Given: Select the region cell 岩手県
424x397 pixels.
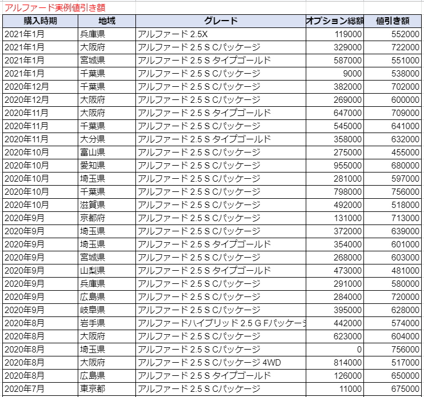Looking at the screenshot, I should point(107,323).
